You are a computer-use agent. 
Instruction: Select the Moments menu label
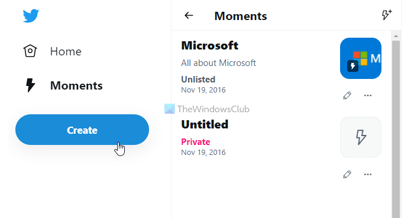pyautogui.click(x=76, y=85)
